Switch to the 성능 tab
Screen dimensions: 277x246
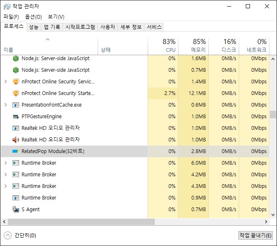pyautogui.click(x=34, y=27)
